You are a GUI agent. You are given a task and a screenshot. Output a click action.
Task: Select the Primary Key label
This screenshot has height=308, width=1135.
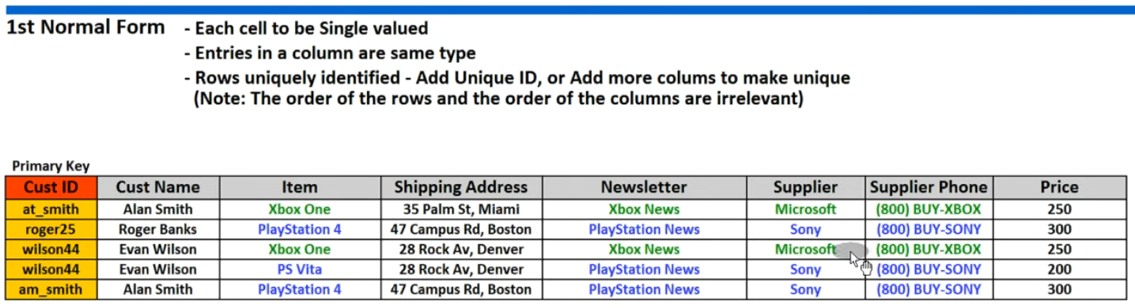click(x=51, y=167)
